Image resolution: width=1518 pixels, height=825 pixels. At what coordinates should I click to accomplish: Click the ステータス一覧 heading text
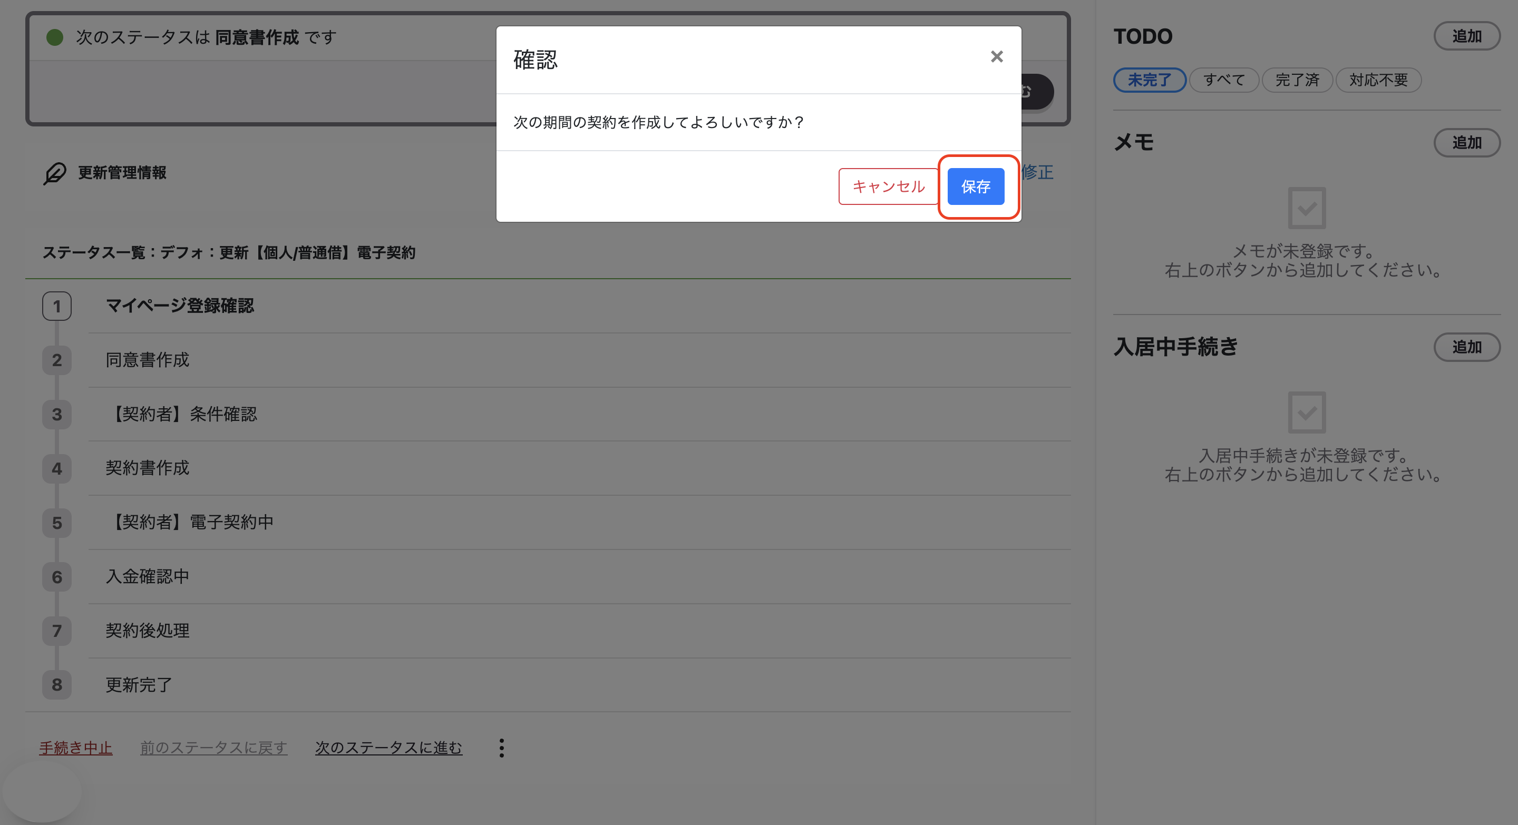pos(229,253)
